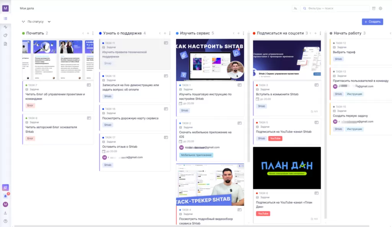The image size is (392, 227).
Task: Click subtask counter on TASK-3 card
Action: (x=314, y=111)
